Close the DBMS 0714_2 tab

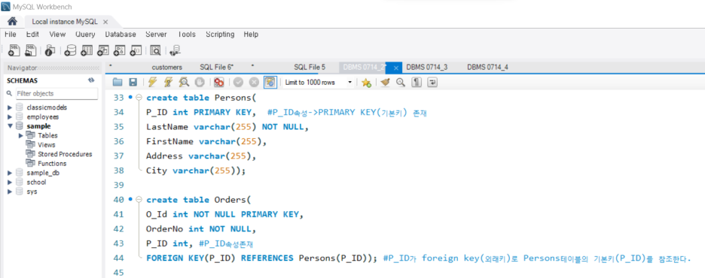[395, 68]
